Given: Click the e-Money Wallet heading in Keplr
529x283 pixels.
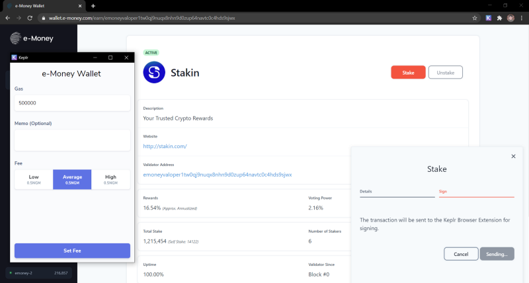Looking at the screenshot, I should tap(71, 73).
